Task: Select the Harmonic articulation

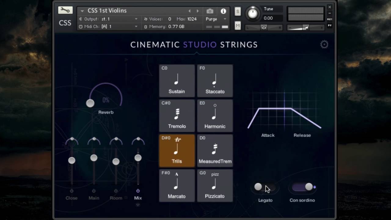Action: (215, 116)
